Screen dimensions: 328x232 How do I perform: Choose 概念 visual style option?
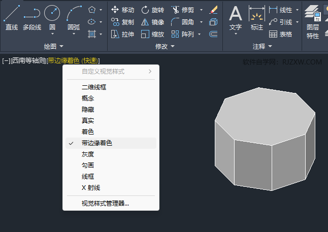88,98
